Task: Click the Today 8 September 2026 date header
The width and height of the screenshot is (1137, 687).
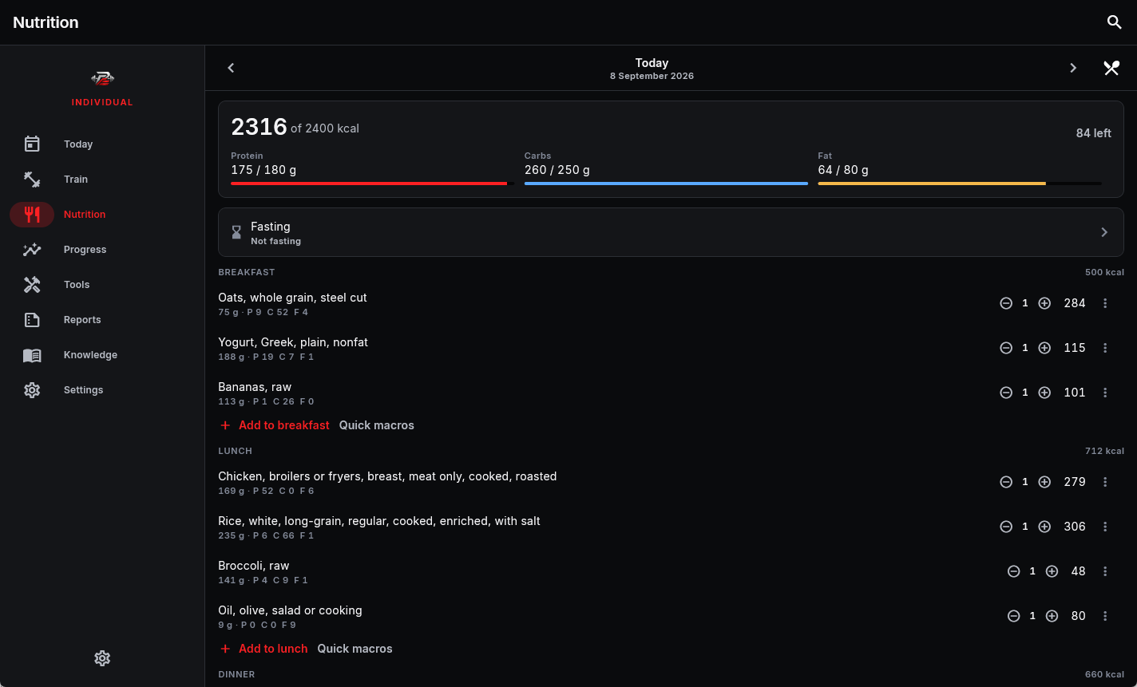Action: pyautogui.click(x=652, y=69)
